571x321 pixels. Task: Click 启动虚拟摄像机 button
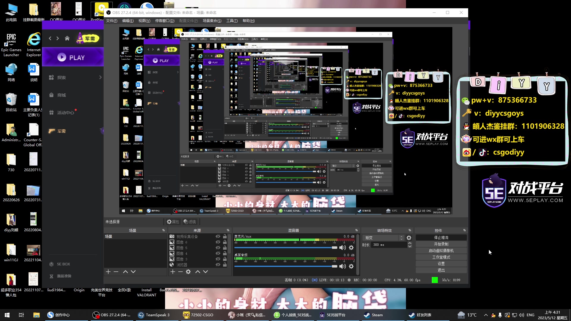point(441,251)
